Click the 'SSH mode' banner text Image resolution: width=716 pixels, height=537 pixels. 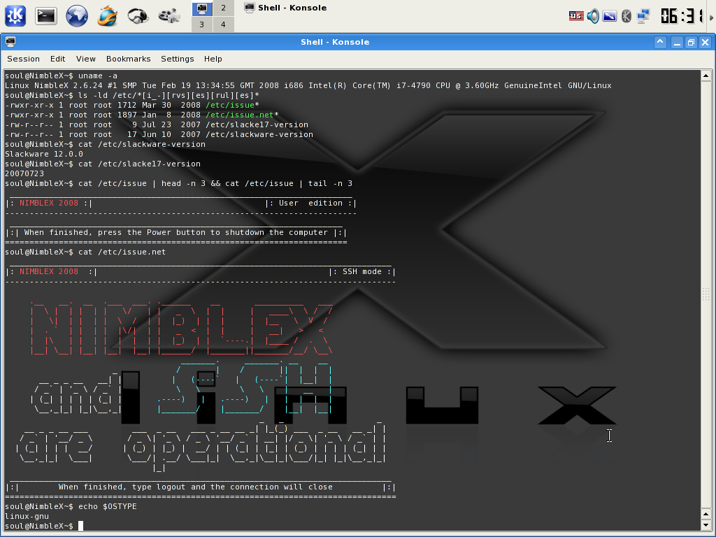click(361, 272)
